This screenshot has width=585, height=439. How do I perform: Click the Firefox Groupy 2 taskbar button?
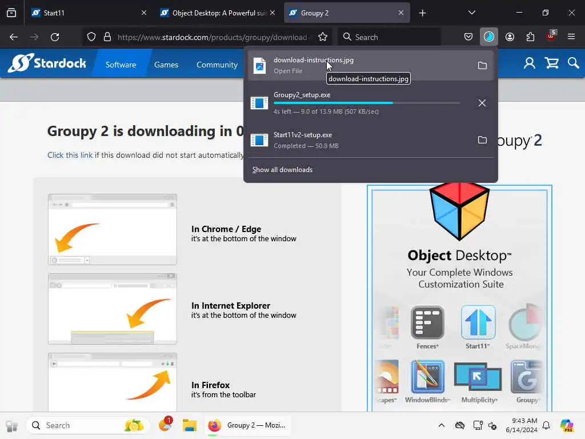tap(248, 425)
